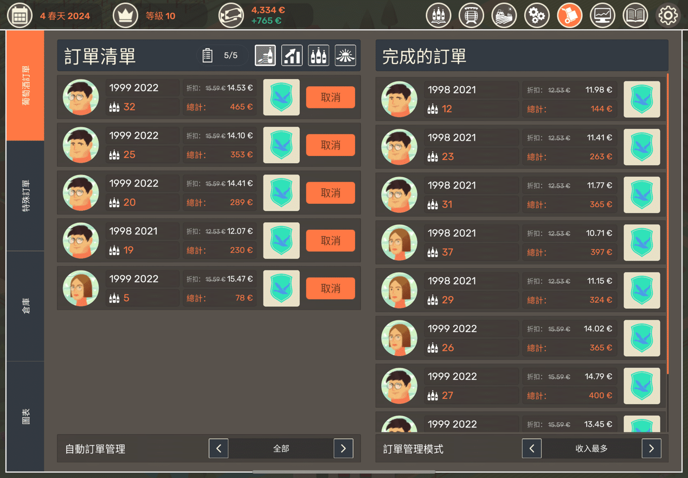
Task: Open the monitor statistics chart icon
Action: click(602, 16)
